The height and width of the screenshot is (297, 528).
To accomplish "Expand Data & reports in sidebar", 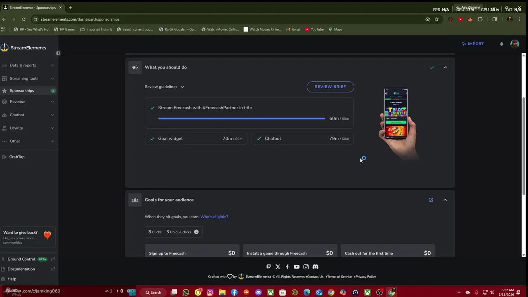I will 28,65.
